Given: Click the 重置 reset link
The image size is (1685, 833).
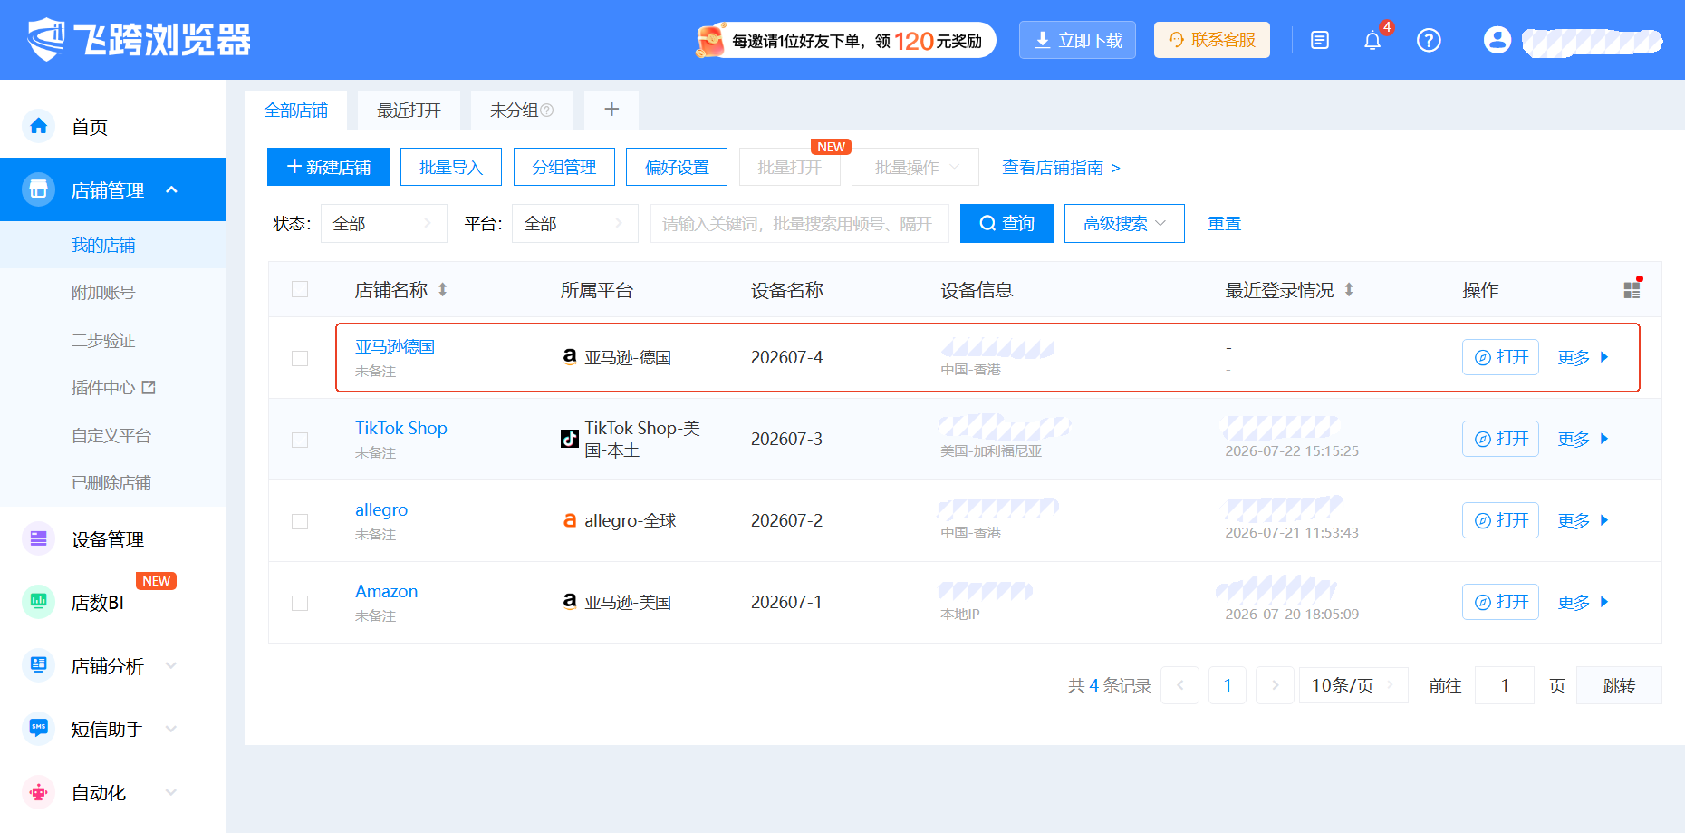Looking at the screenshot, I should pyautogui.click(x=1224, y=223).
